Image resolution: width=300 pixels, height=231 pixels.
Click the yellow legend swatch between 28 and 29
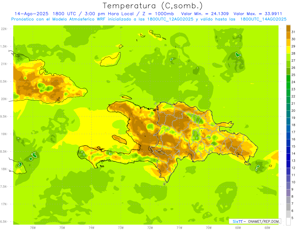coord(288,50)
